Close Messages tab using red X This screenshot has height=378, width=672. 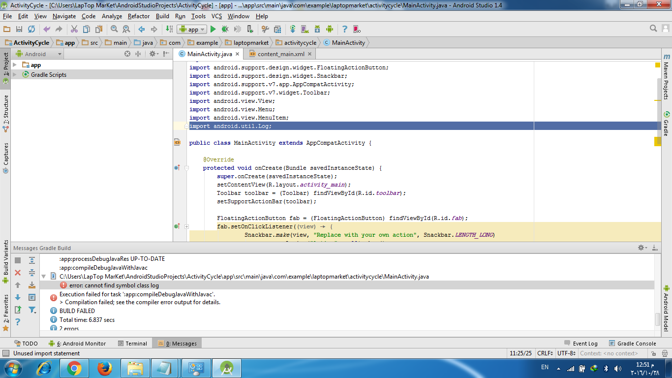(18, 272)
